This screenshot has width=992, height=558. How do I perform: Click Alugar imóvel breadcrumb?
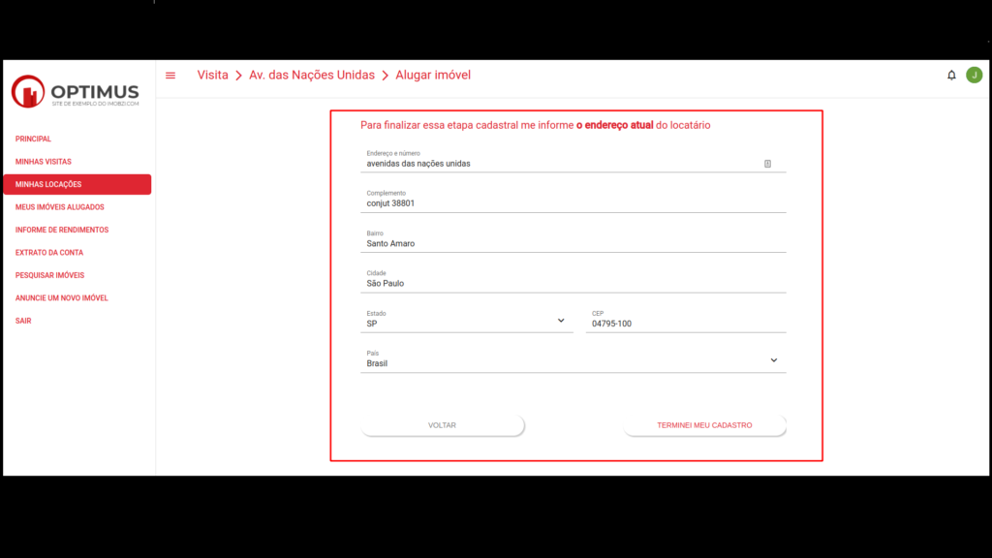click(433, 76)
